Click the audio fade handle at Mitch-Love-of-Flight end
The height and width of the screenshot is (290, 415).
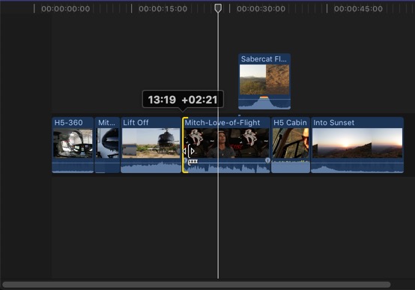(267, 160)
